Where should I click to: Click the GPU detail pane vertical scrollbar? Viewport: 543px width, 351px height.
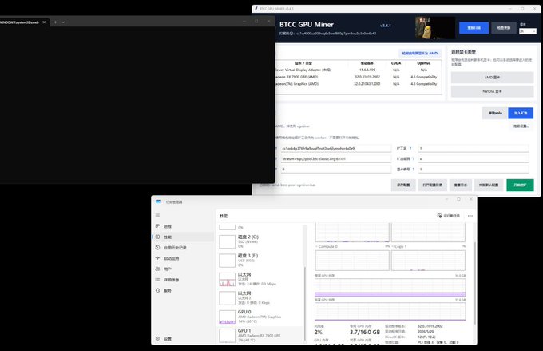(475, 283)
